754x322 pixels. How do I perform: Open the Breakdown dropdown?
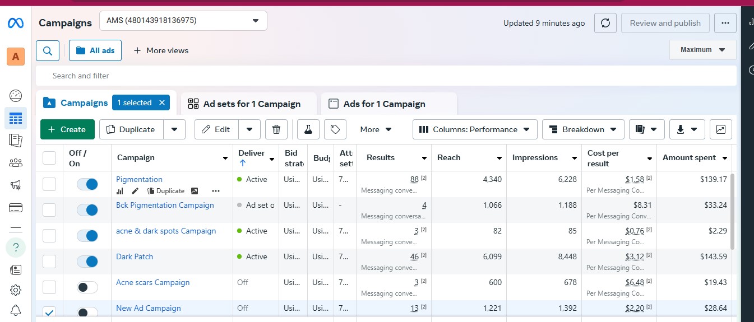[583, 129]
